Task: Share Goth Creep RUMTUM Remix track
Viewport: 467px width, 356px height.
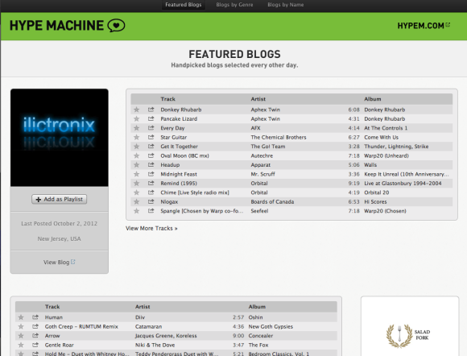Action: tap(35, 326)
